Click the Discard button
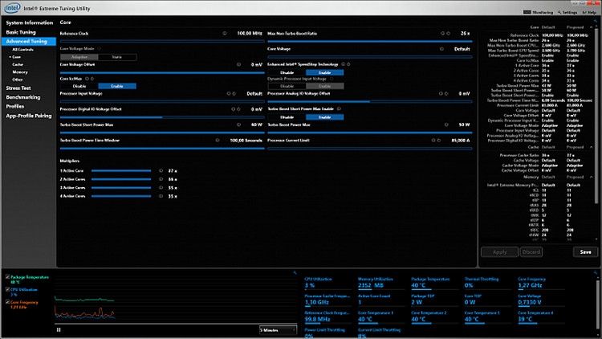 (x=531, y=252)
